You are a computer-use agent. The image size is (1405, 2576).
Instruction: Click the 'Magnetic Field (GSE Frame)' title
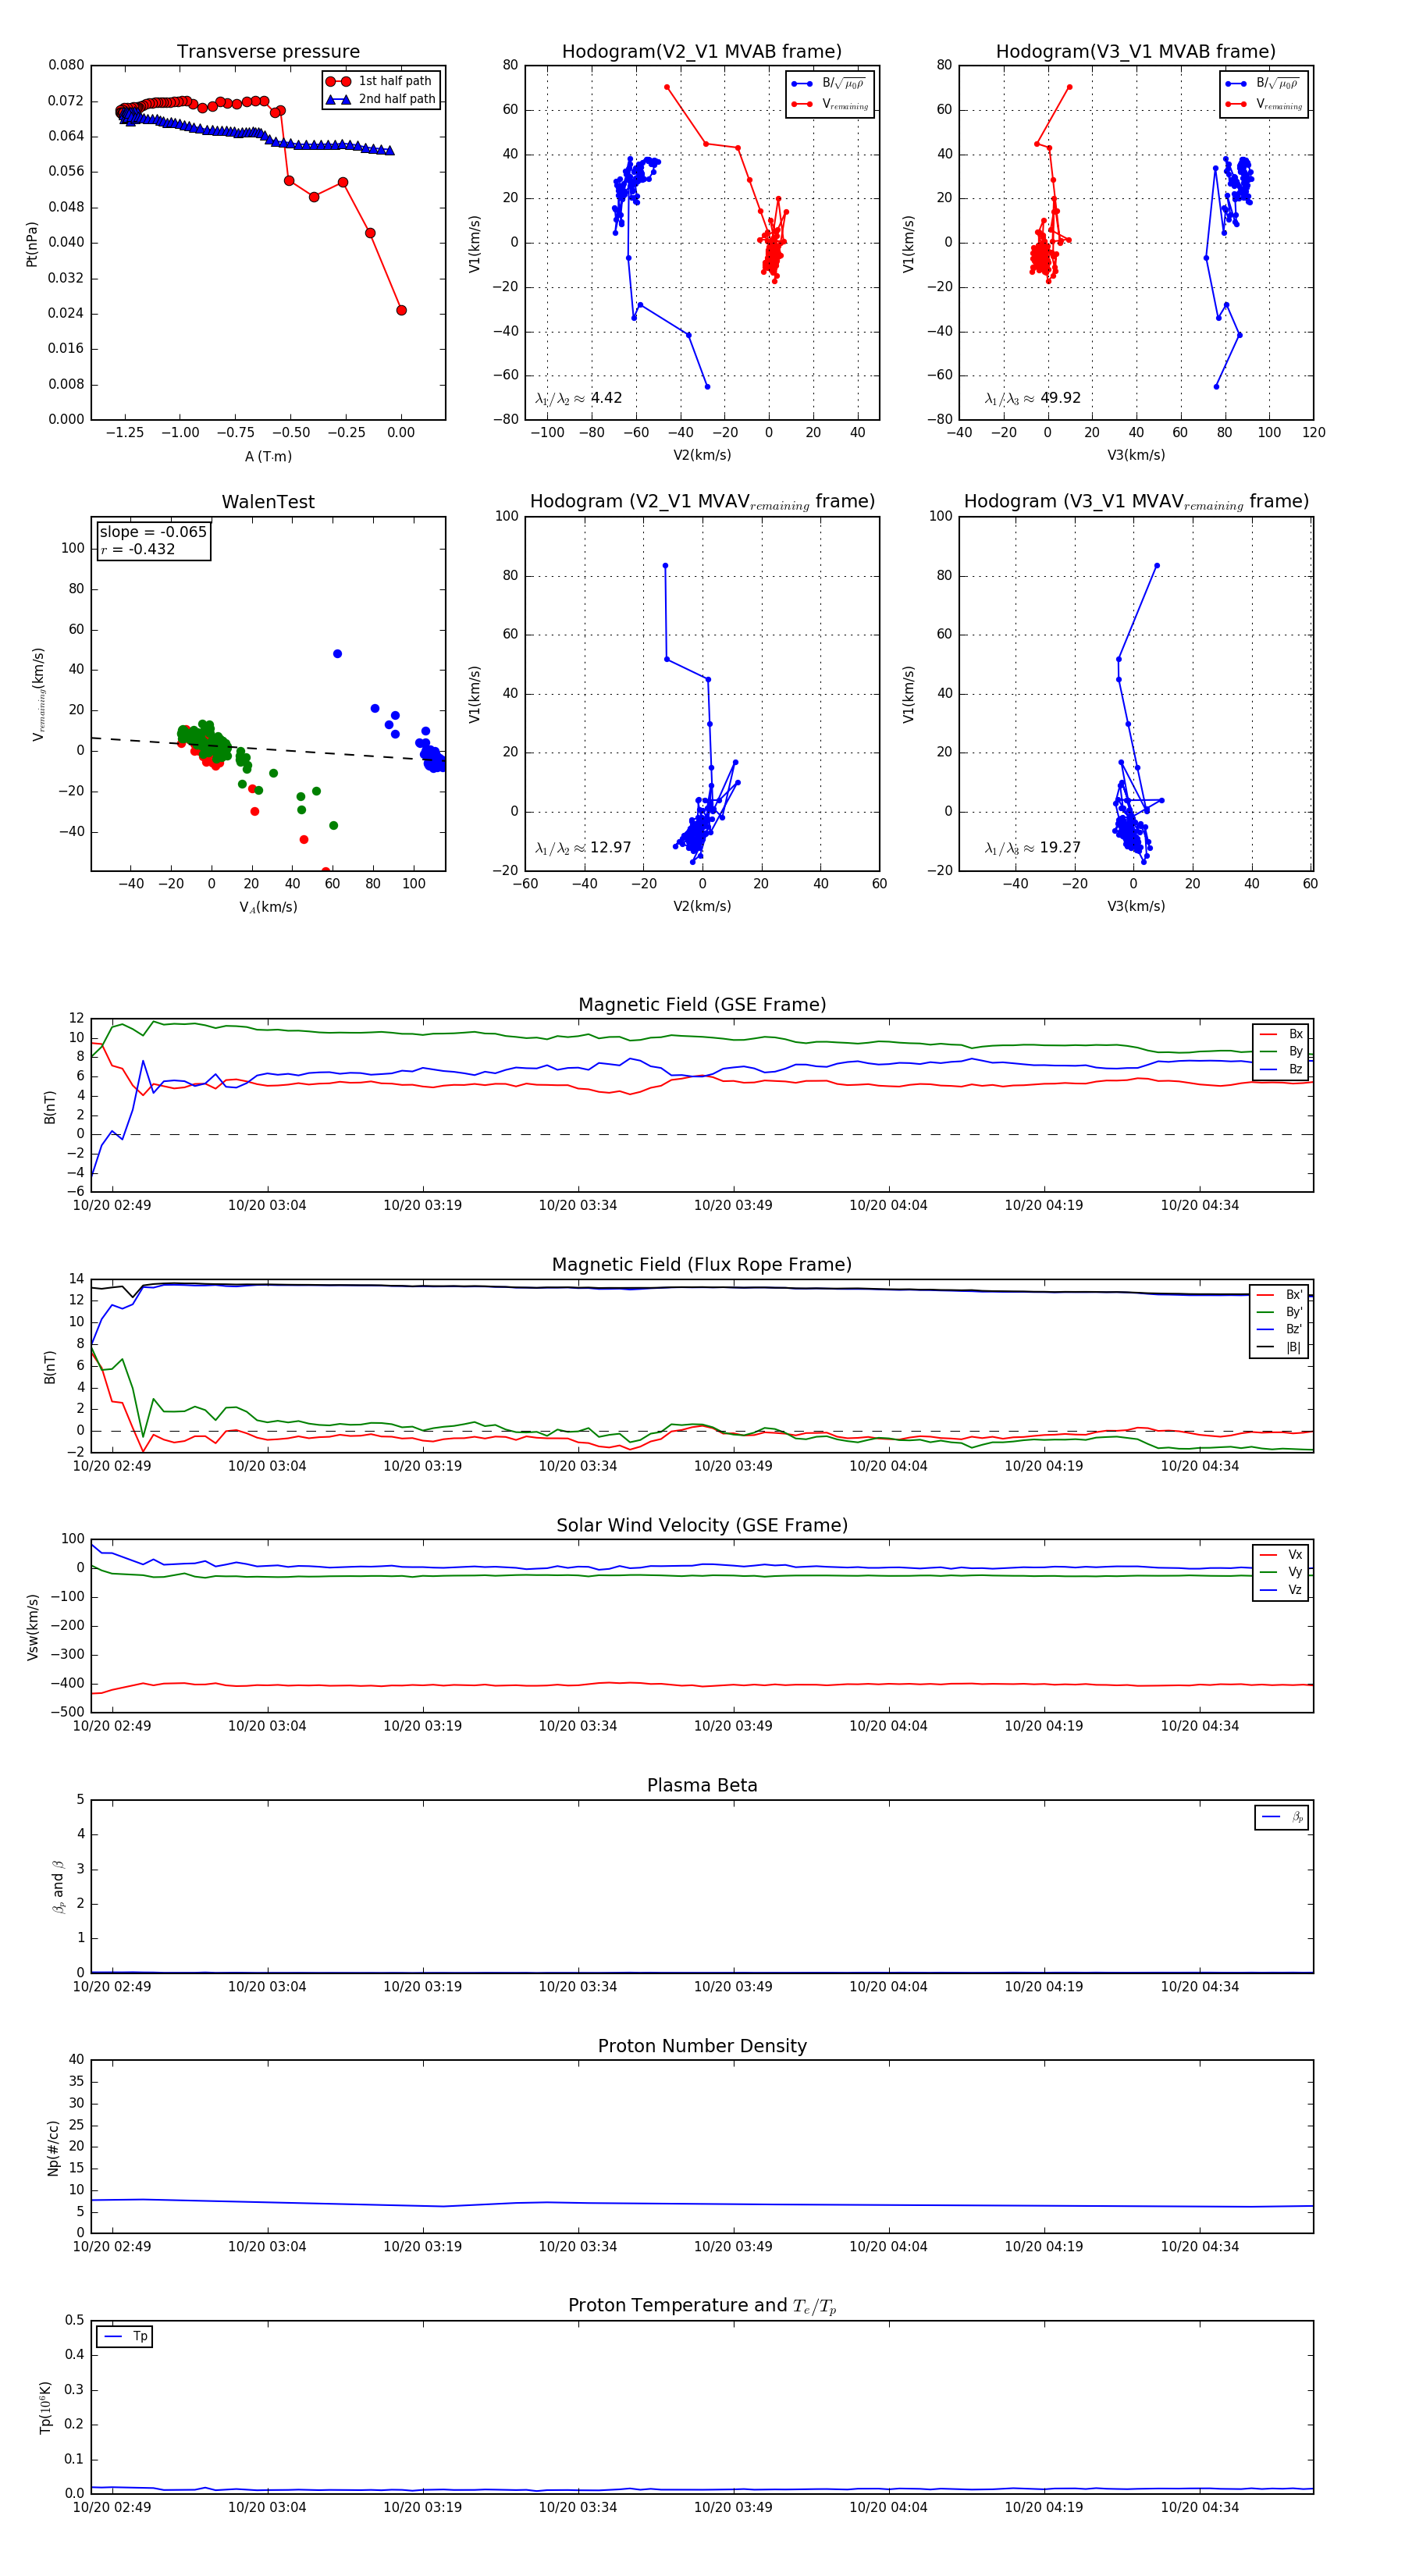pos(702,1005)
